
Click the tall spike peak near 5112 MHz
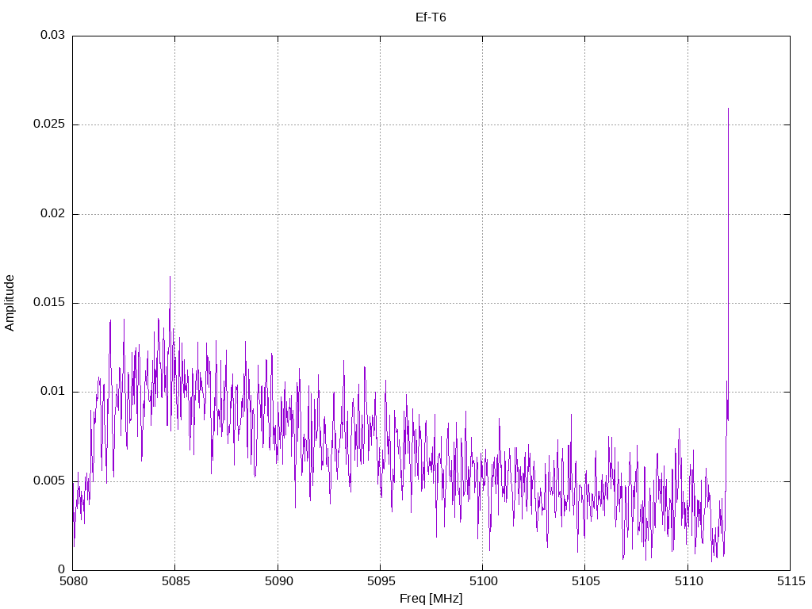click(728, 109)
